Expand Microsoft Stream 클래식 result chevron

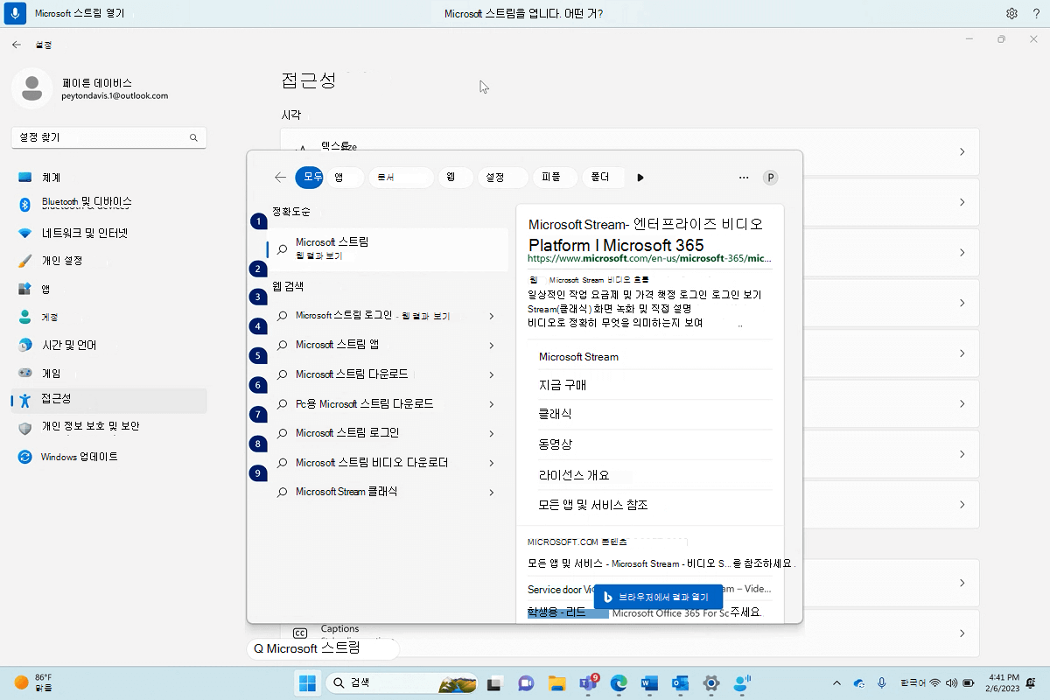pyautogui.click(x=492, y=493)
